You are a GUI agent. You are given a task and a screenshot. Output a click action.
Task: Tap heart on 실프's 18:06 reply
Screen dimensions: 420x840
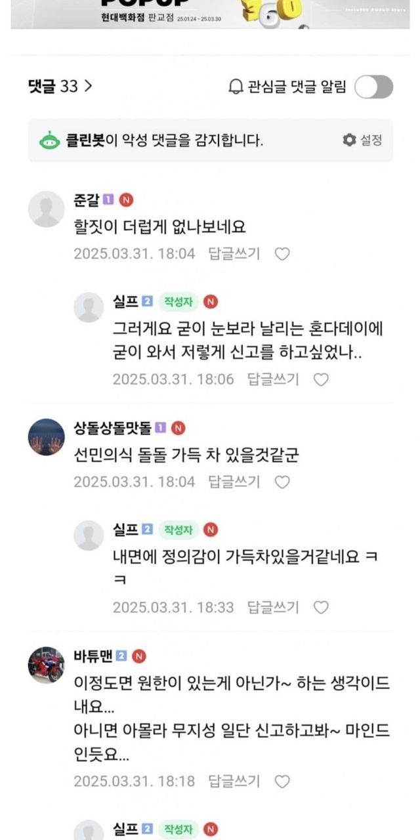pyautogui.click(x=321, y=379)
